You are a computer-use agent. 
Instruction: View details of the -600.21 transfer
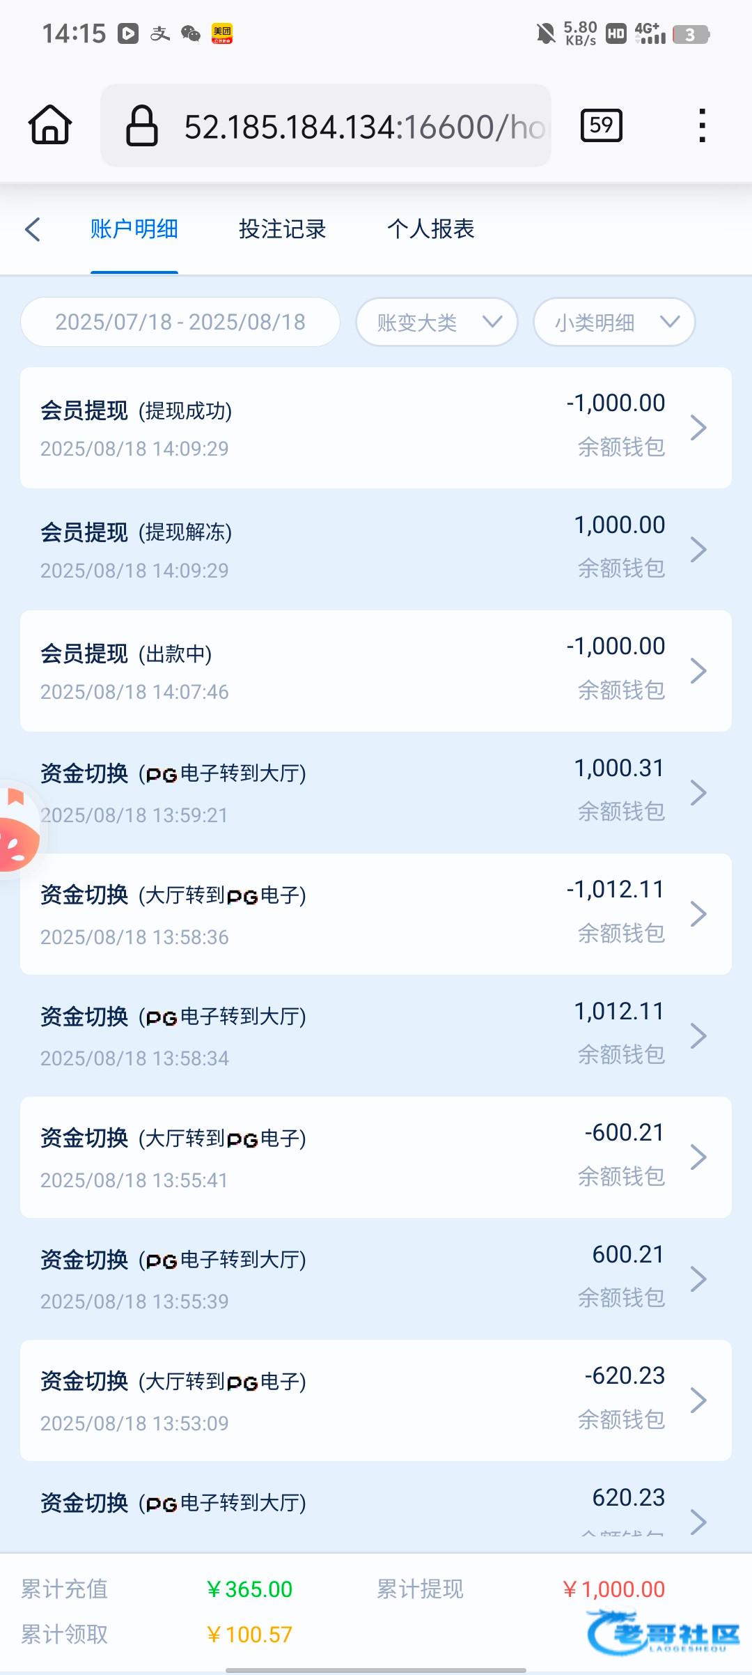(376, 1157)
